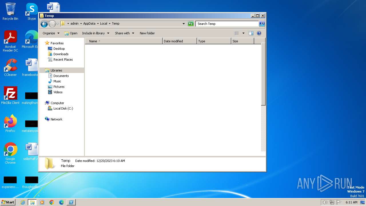The height and width of the screenshot is (206, 366).
Task: Open Music library
Action: coord(54,81)
